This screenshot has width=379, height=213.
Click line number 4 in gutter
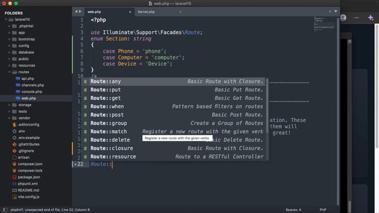coord(82,38)
